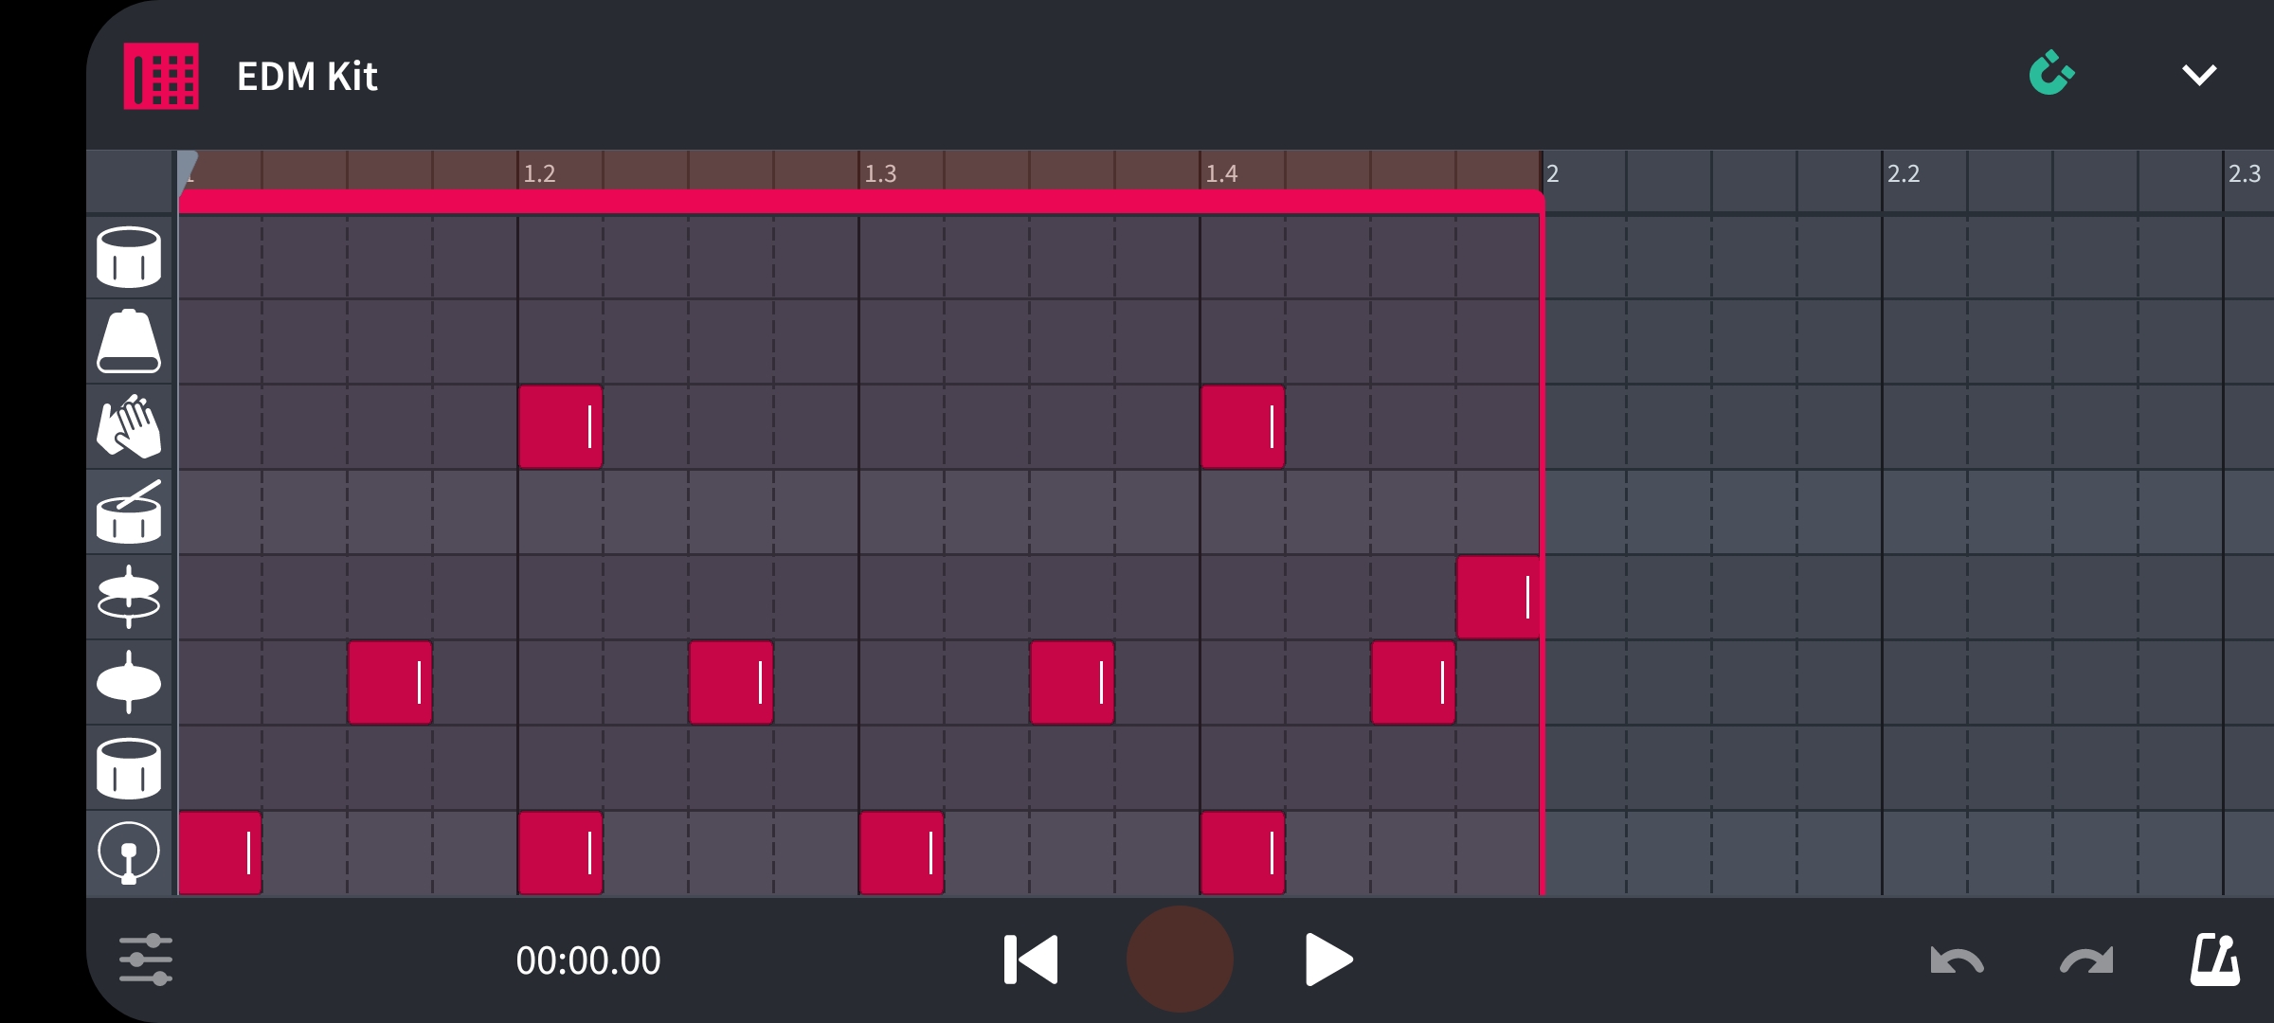Open the mixer sliders settings icon
The height and width of the screenshot is (1023, 2274).
pyautogui.click(x=146, y=960)
